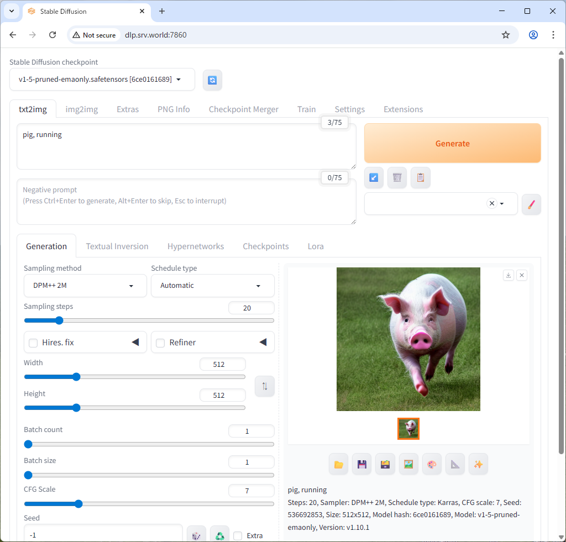Edit styles with the pencil icon
566x542 pixels.
(x=531, y=204)
